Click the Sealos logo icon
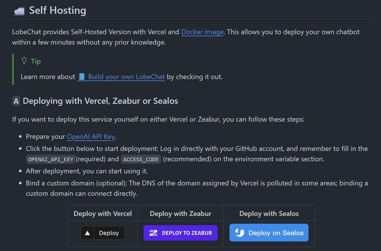 (x=240, y=233)
